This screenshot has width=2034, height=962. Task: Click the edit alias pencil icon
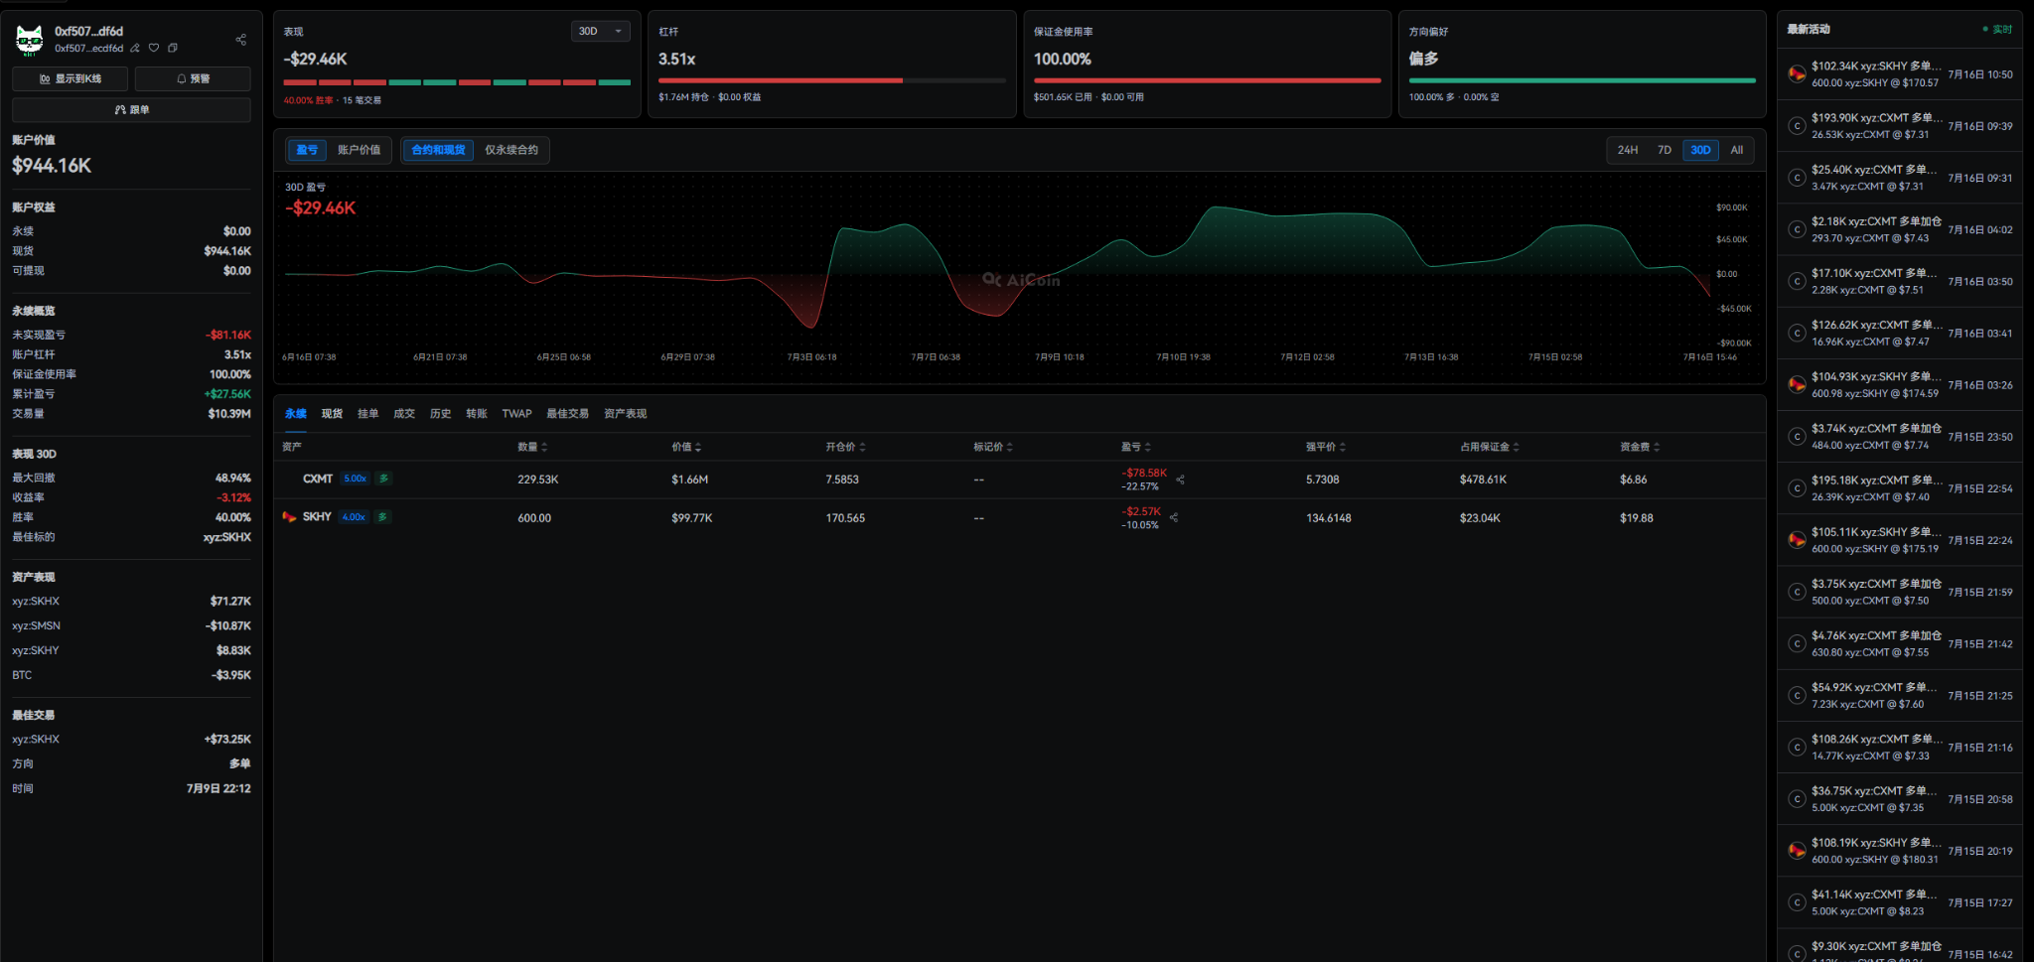135,48
